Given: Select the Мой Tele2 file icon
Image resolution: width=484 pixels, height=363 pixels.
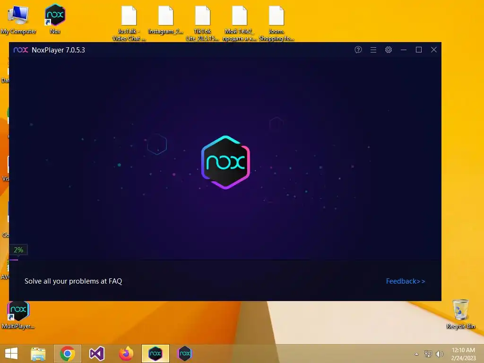Looking at the screenshot, I should tap(239, 23).
